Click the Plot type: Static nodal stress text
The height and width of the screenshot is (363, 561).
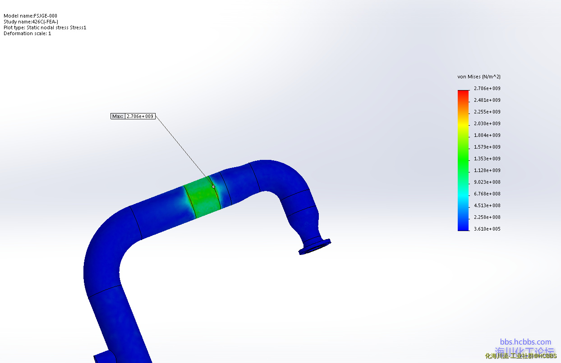point(45,27)
